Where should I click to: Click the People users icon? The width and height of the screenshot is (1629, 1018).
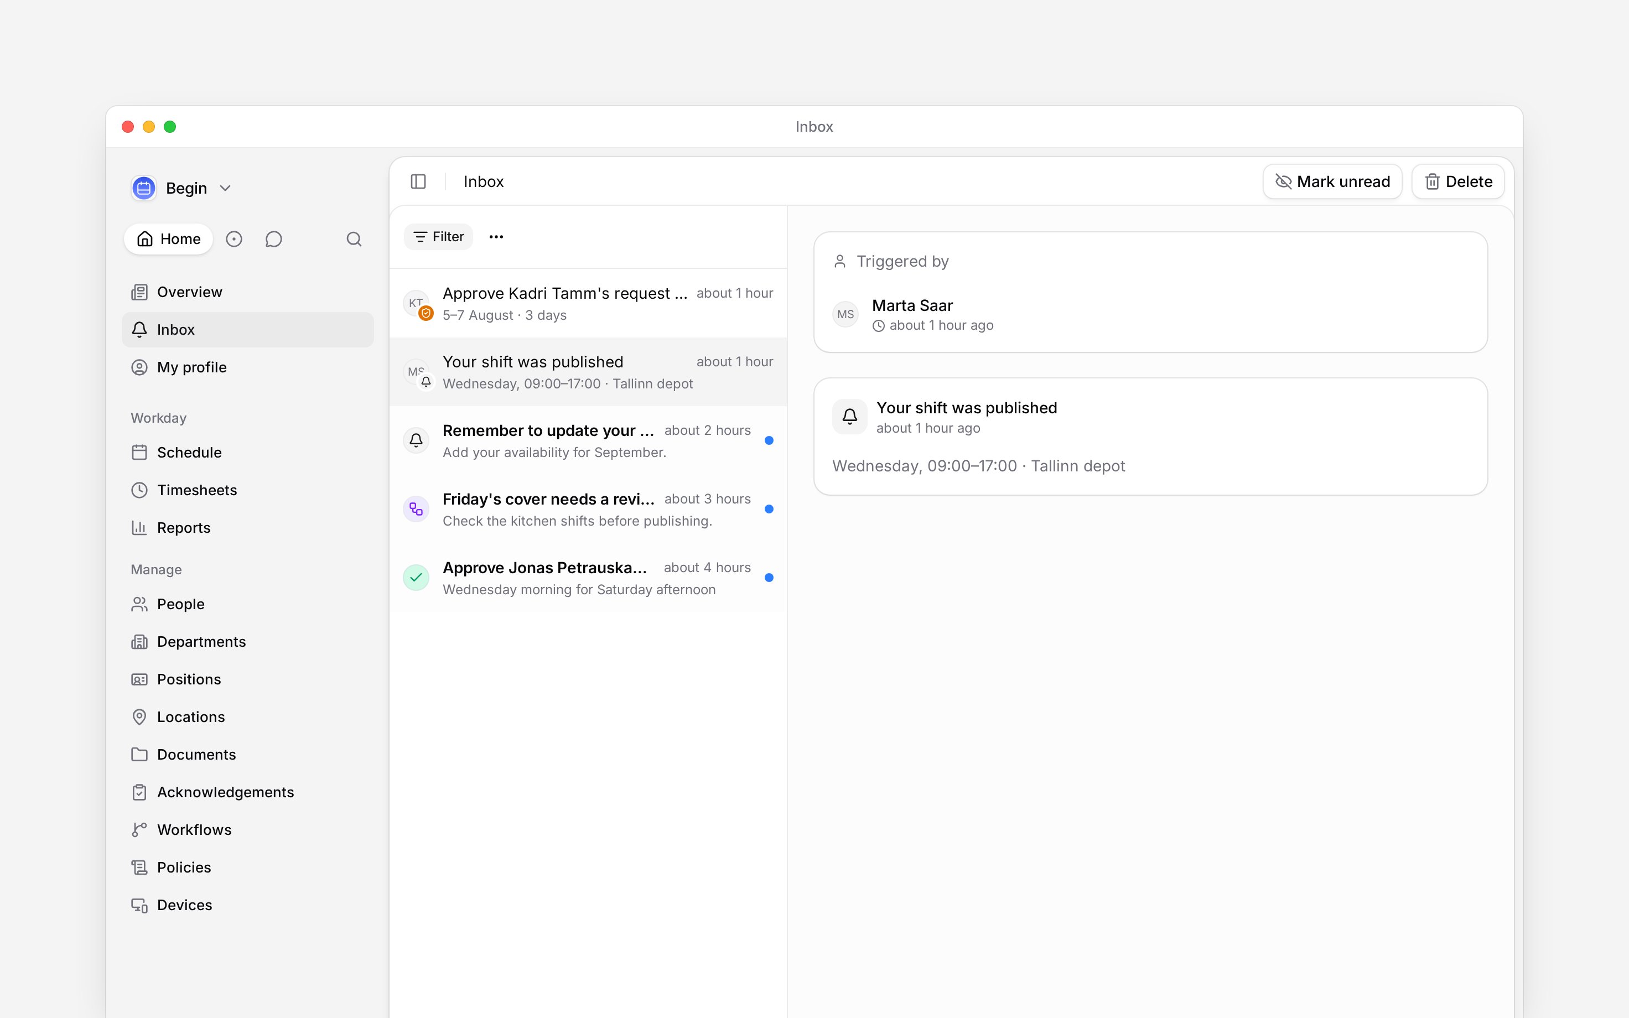(139, 604)
